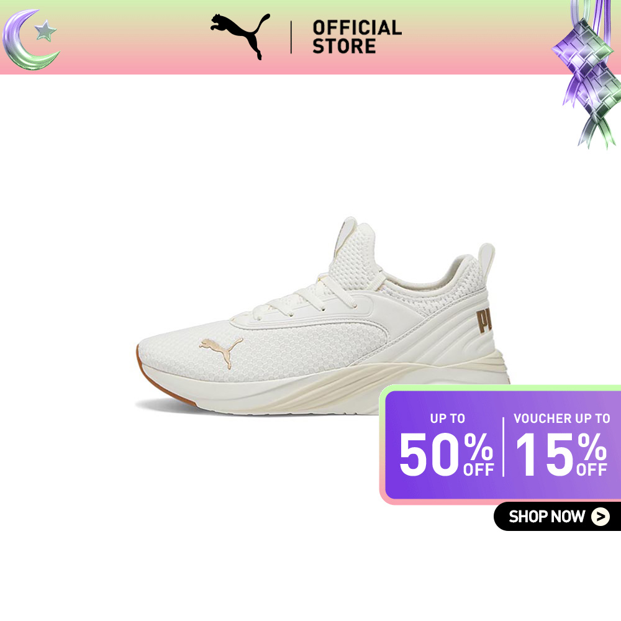Viewport: 621px width, 621px height.
Task: Click the gold PUMA lettering on heel
Action: coord(484,321)
